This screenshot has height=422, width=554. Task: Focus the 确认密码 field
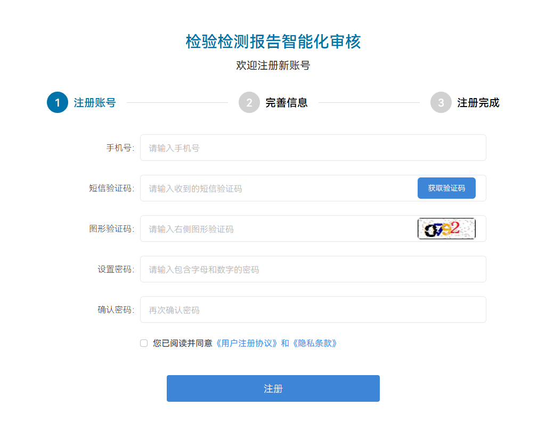pyautogui.click(x=313, y=310)
